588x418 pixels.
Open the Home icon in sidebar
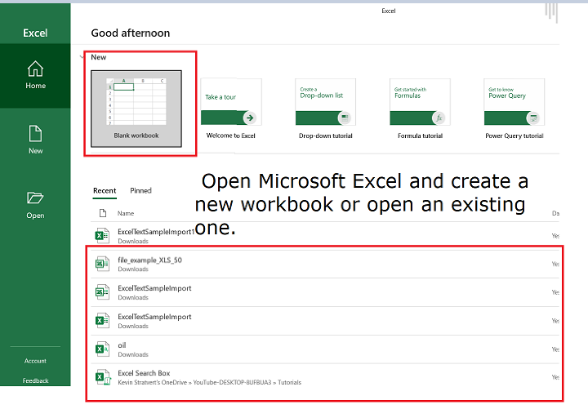(35, 69)
